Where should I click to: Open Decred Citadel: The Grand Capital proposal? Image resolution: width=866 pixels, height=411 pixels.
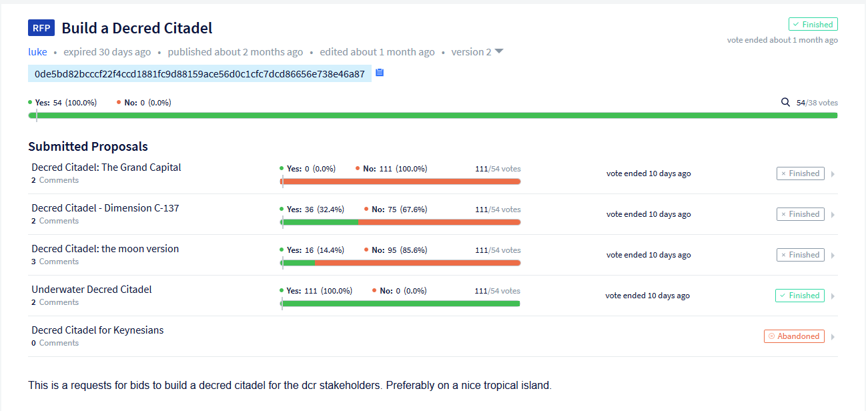(x=106, y=167)
